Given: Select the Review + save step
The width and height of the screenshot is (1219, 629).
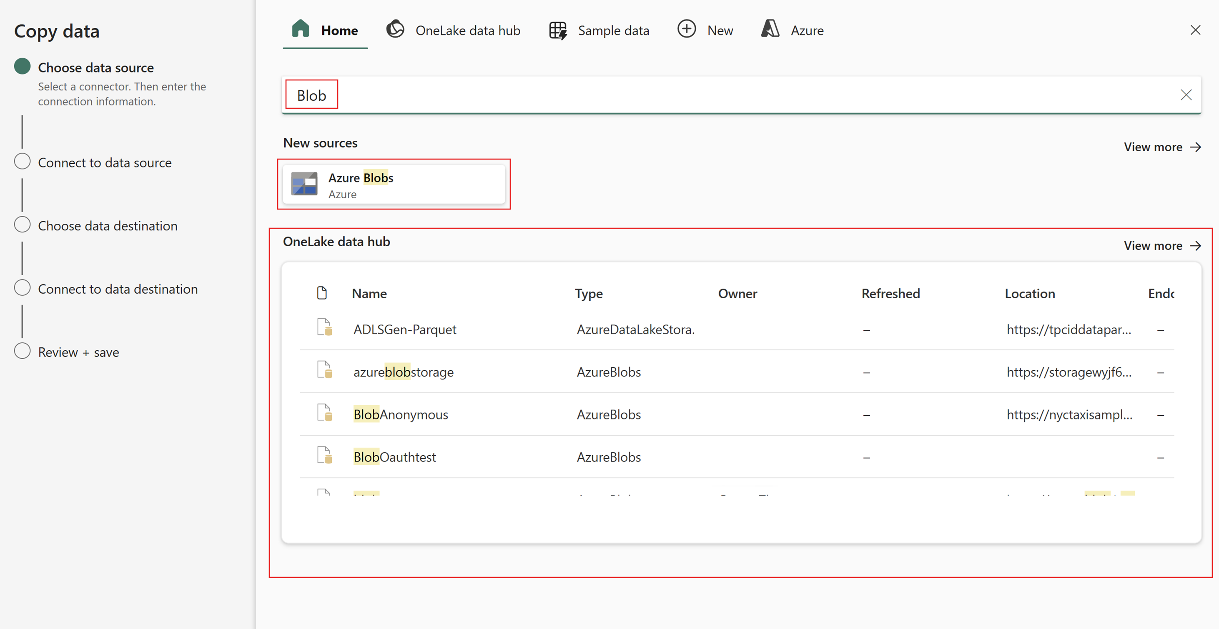Looking at the screenshot, I should point(78,353).
